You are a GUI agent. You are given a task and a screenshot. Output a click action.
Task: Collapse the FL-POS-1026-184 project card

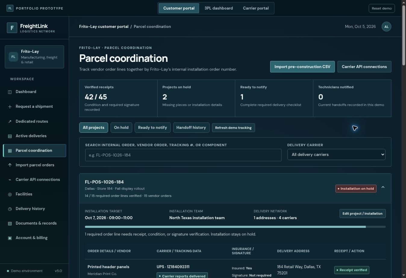(x=383, y=187)
